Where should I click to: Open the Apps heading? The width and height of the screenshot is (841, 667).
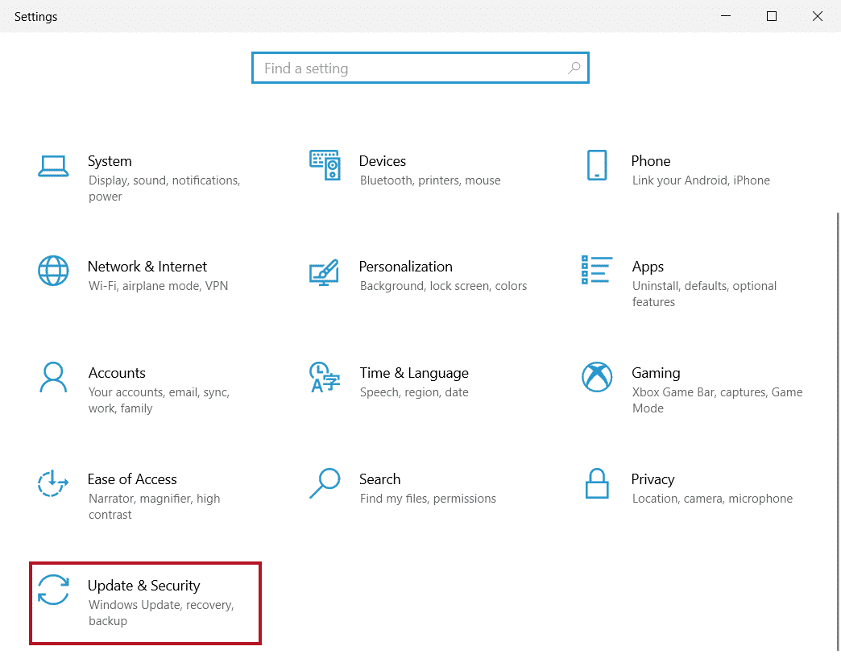(x=648, y=267)
